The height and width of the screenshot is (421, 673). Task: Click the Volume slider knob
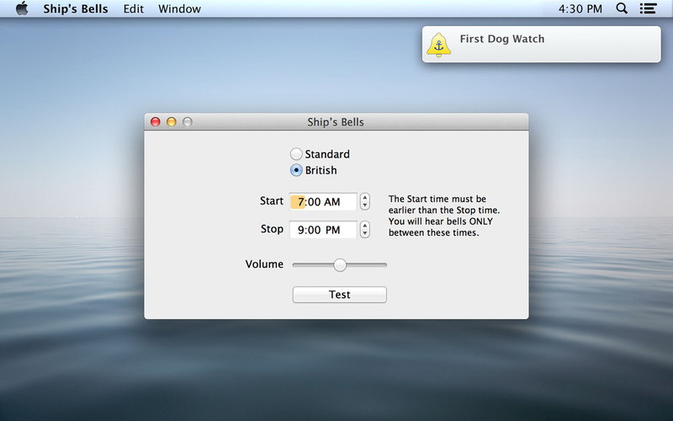340,264
